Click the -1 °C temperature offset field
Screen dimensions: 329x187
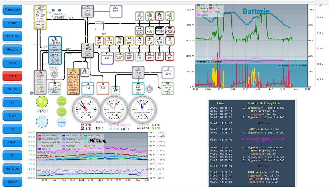click(x=42, y=111)
